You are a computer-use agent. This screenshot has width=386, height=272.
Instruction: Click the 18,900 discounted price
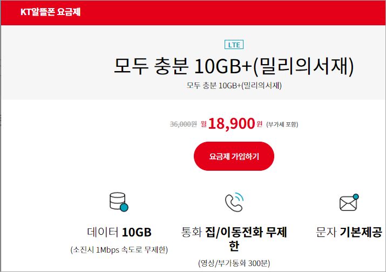coord(232,123)
